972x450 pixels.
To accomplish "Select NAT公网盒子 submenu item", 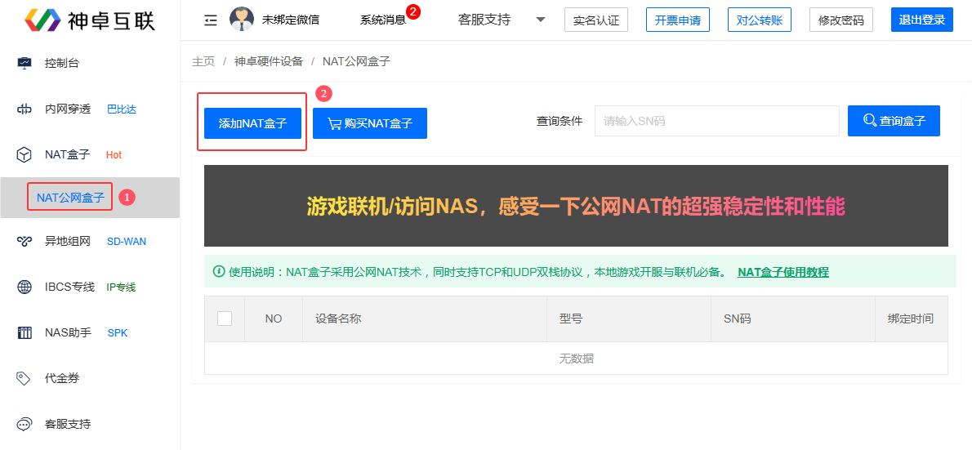I will [70, 198].
